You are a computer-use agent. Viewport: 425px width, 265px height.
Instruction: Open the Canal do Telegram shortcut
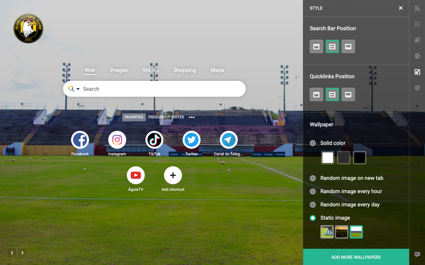coord(229,140)
